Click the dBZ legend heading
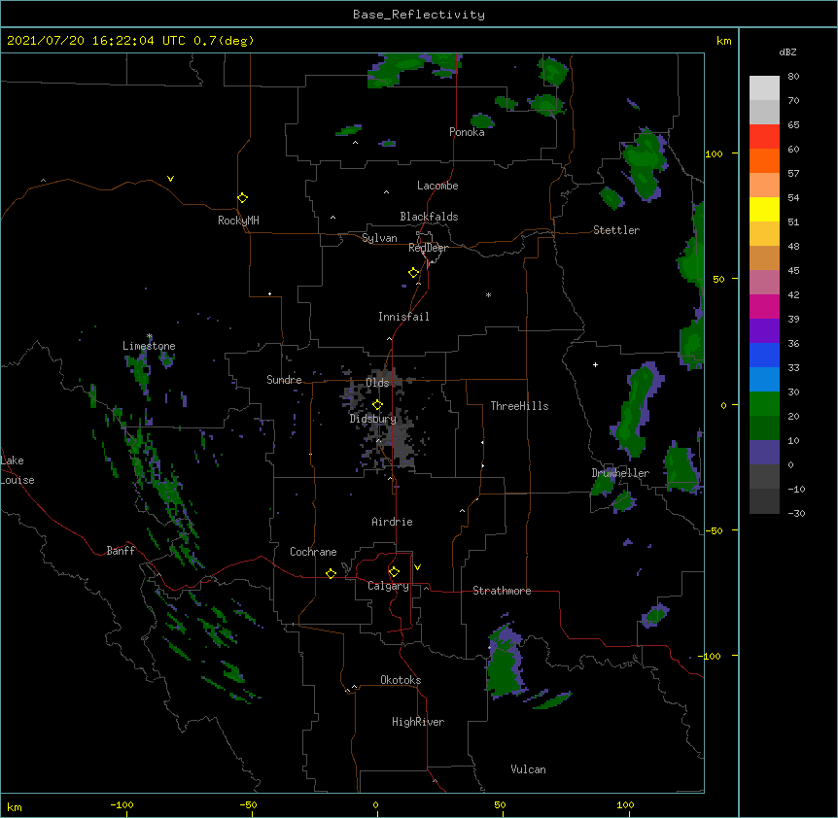Viewport: 838px width, 818px height. coord(787,52)
